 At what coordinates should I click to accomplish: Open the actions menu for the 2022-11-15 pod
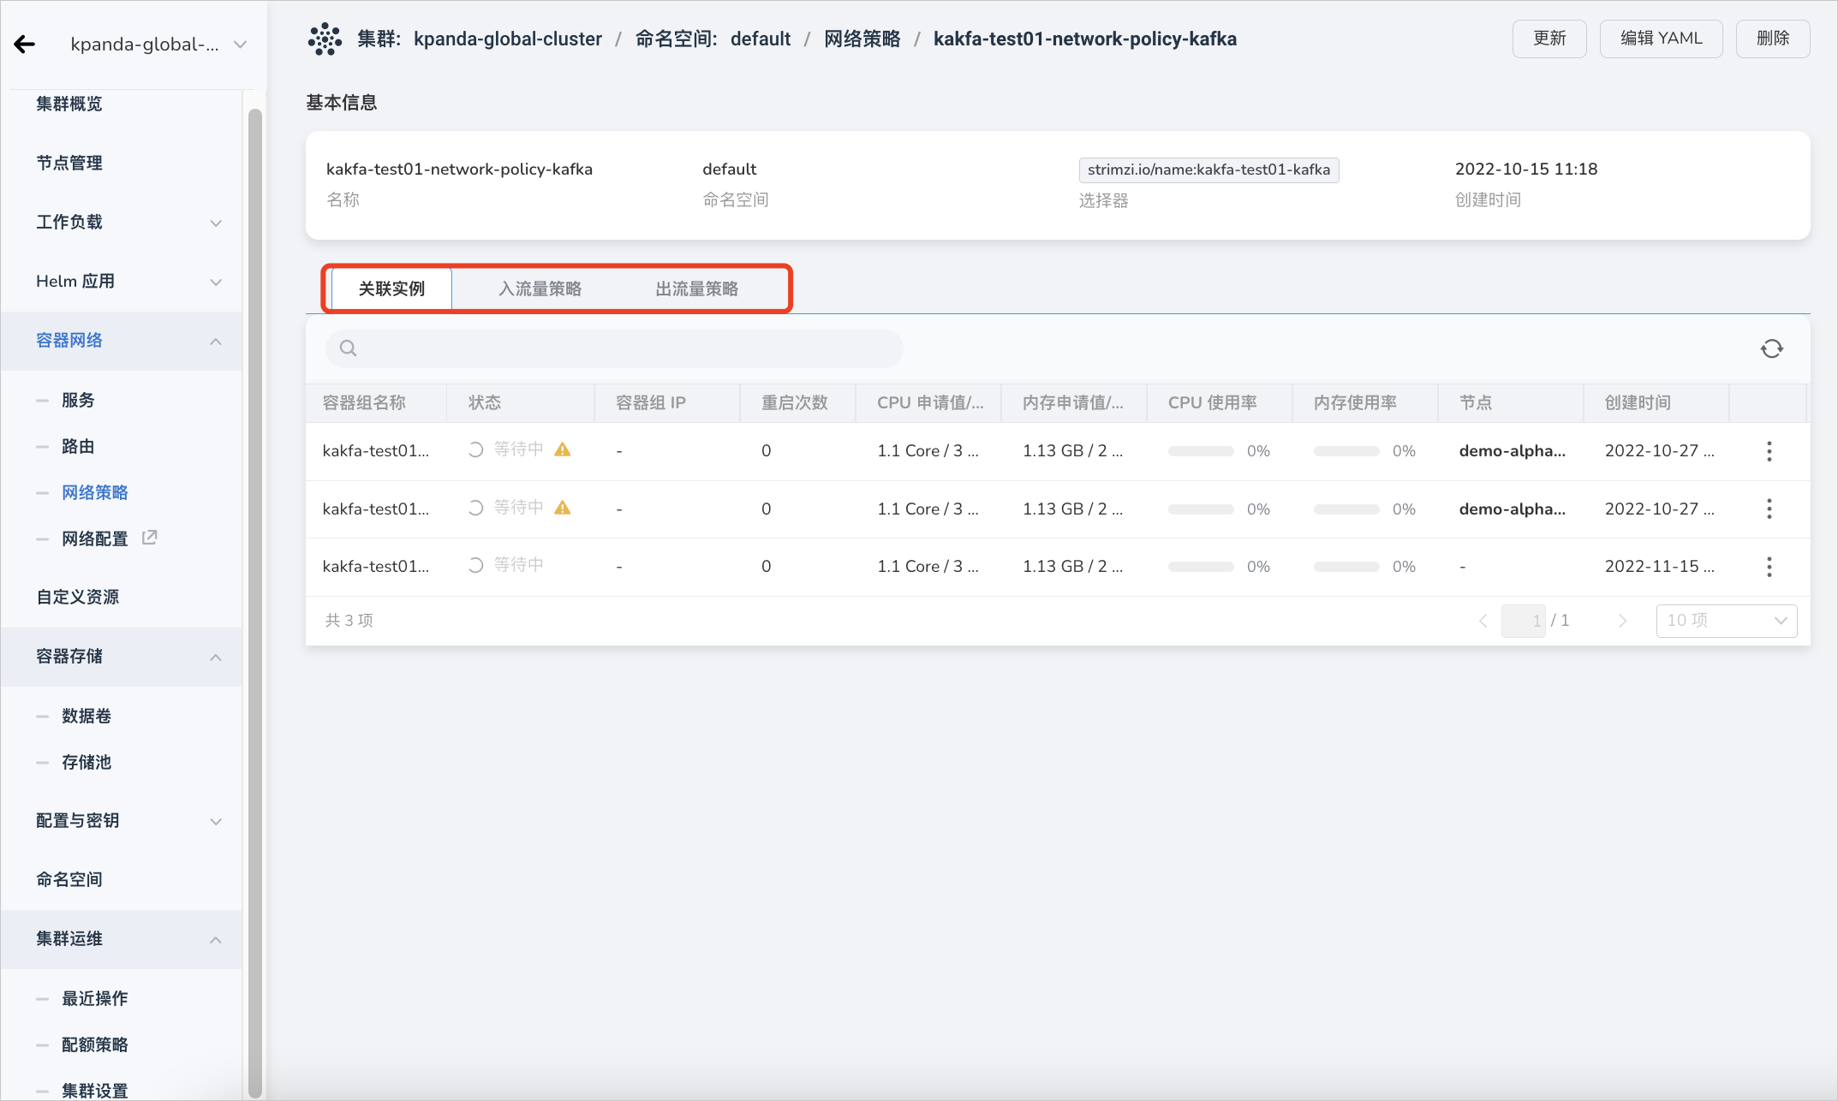pos(1769,566)
